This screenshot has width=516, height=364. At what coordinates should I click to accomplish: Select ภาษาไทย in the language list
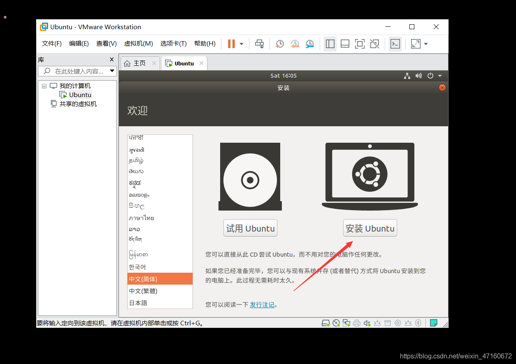click(160, 218)
